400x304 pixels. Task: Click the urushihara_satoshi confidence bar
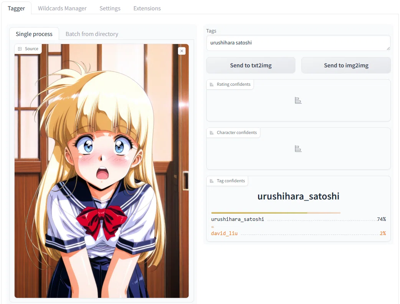[x=276, y=212]
